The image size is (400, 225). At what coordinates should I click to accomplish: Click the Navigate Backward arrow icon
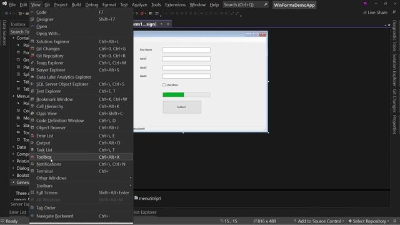pos(32,216)
